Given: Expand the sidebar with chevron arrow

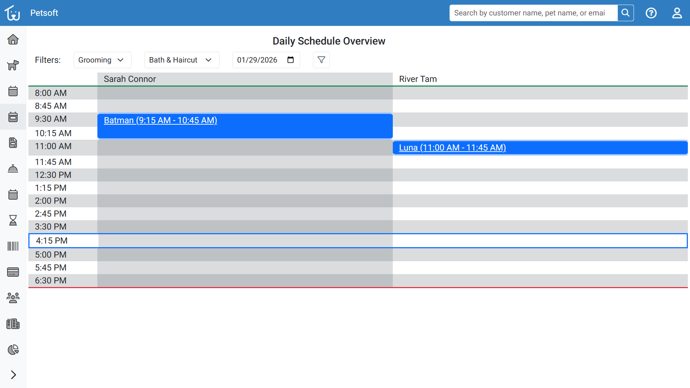Looking at the screenshot, I should [x=13, y=375].
